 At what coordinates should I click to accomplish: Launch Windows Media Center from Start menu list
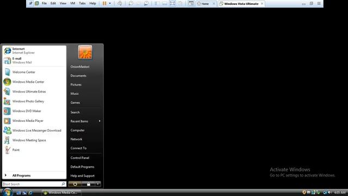click(x=34, y=82)
